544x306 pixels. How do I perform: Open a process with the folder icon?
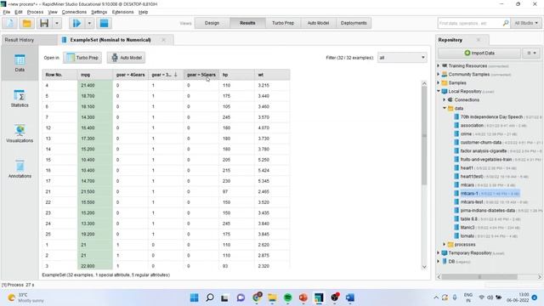pos(26,23)
